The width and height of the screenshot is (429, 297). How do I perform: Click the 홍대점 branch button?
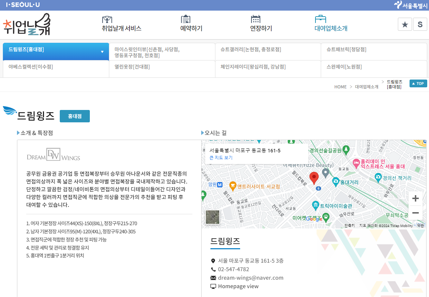(x=75, y=116)
